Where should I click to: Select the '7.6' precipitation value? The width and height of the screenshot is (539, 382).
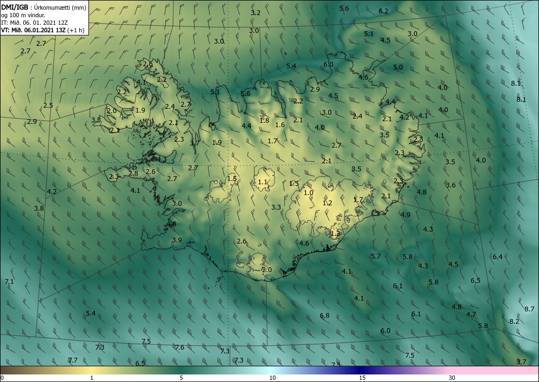tap(179, 348)
